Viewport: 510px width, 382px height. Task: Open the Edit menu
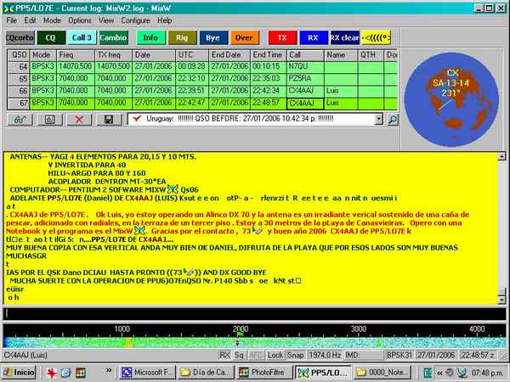(30, 20)
